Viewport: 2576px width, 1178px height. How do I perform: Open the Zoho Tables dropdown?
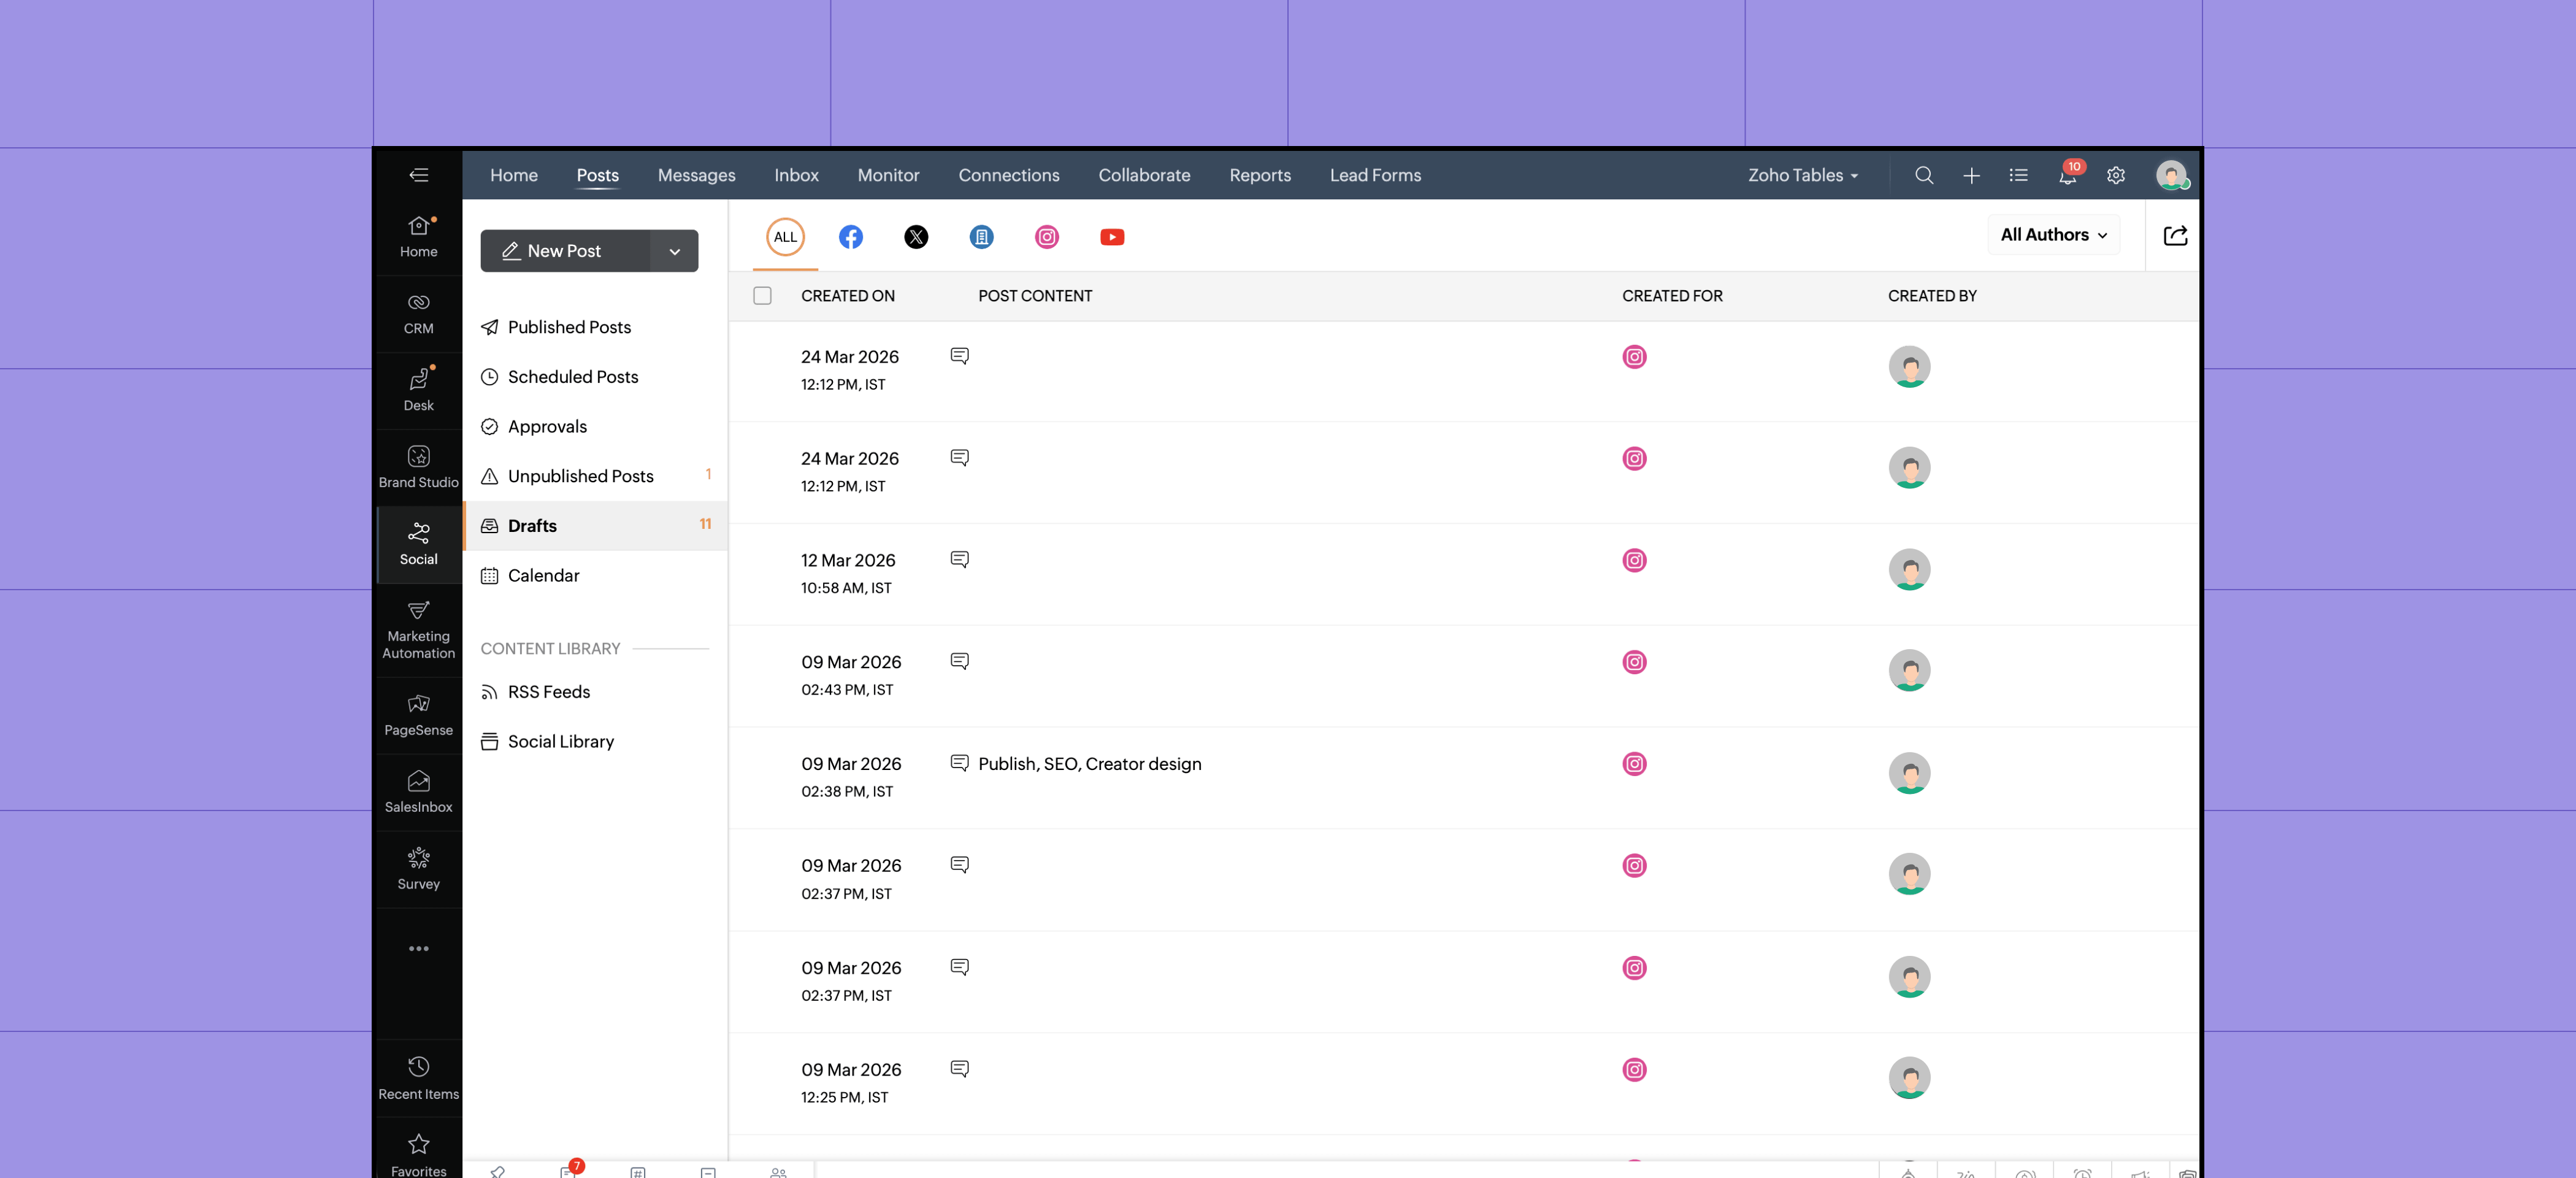[x=1801, y=175]
